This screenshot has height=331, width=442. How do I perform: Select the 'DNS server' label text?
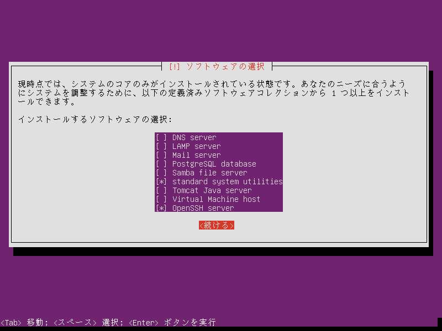click(194, 137)
